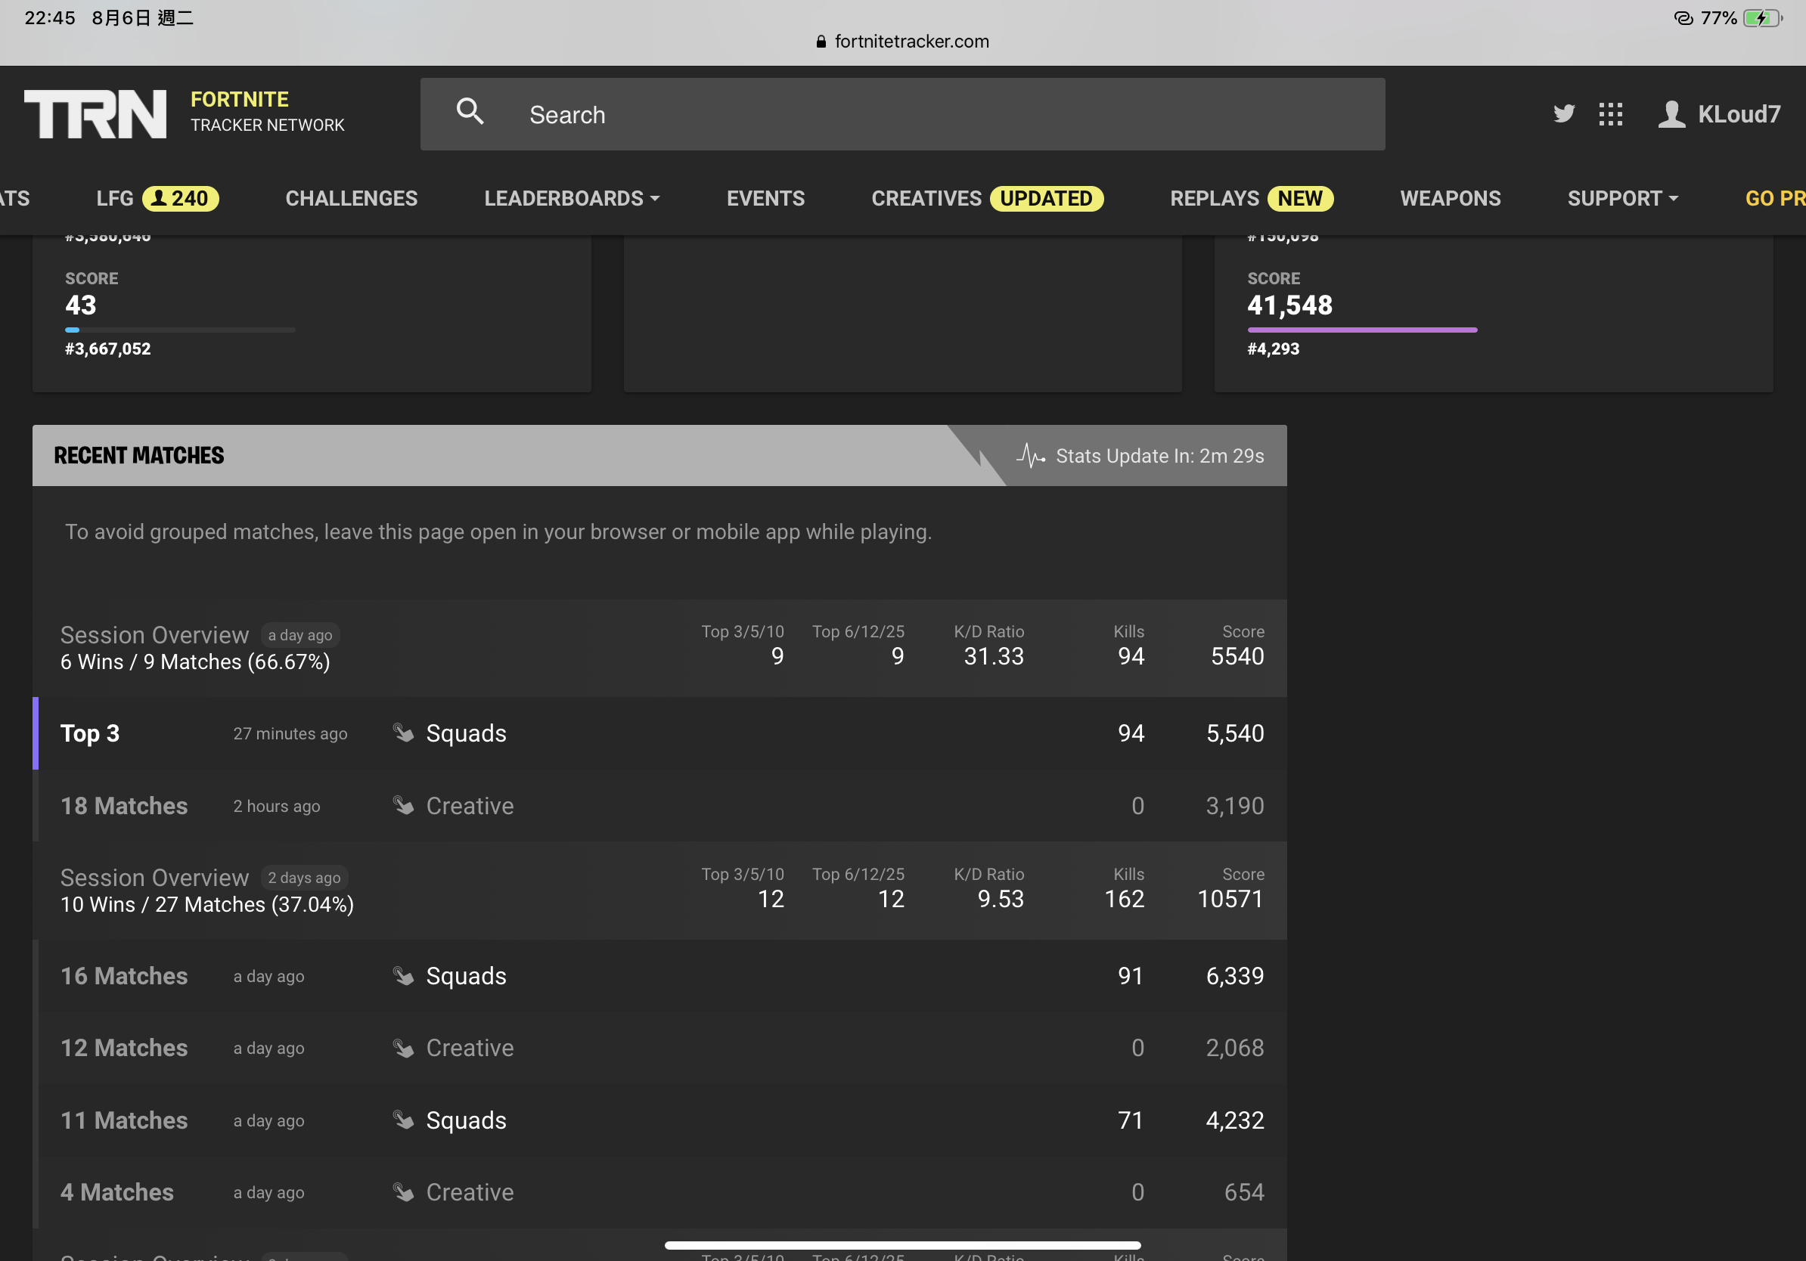Open the LFG menu item
Screen dimensions: 1806x1261
pos(115,198)
